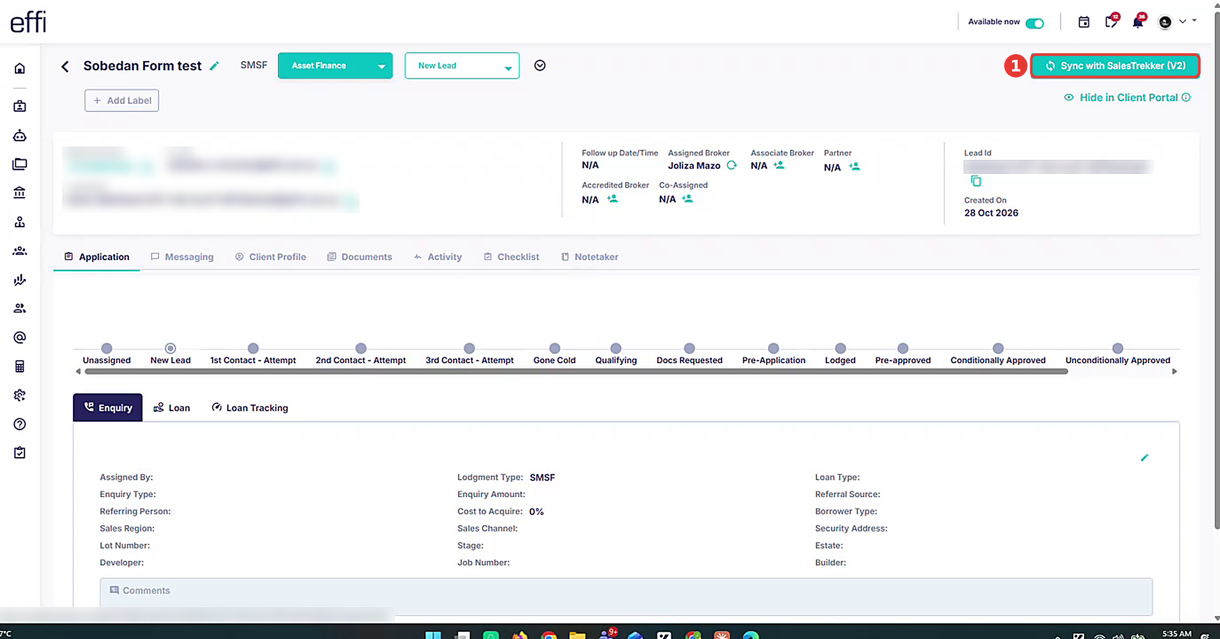Click the Enquiry section edit pencil

tap(1145, 458)
